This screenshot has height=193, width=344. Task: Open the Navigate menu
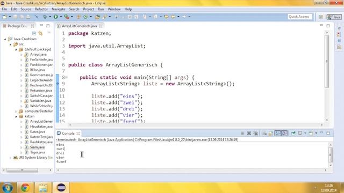59,9
